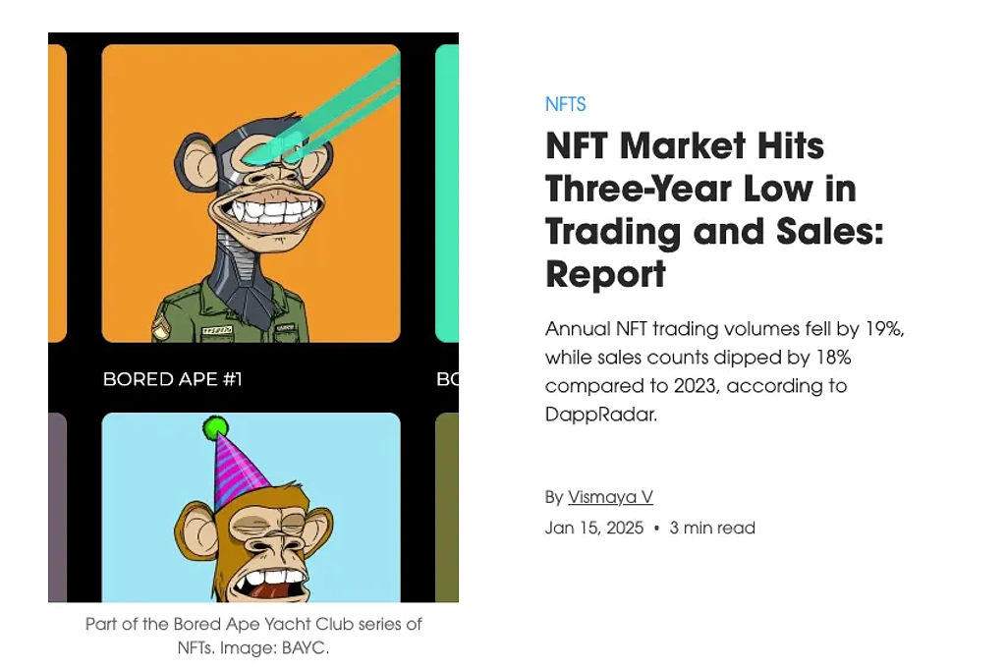Select the partial orange card on the left edge
The width and height of the screenshot is (1006, 669).
pos(57,193)
